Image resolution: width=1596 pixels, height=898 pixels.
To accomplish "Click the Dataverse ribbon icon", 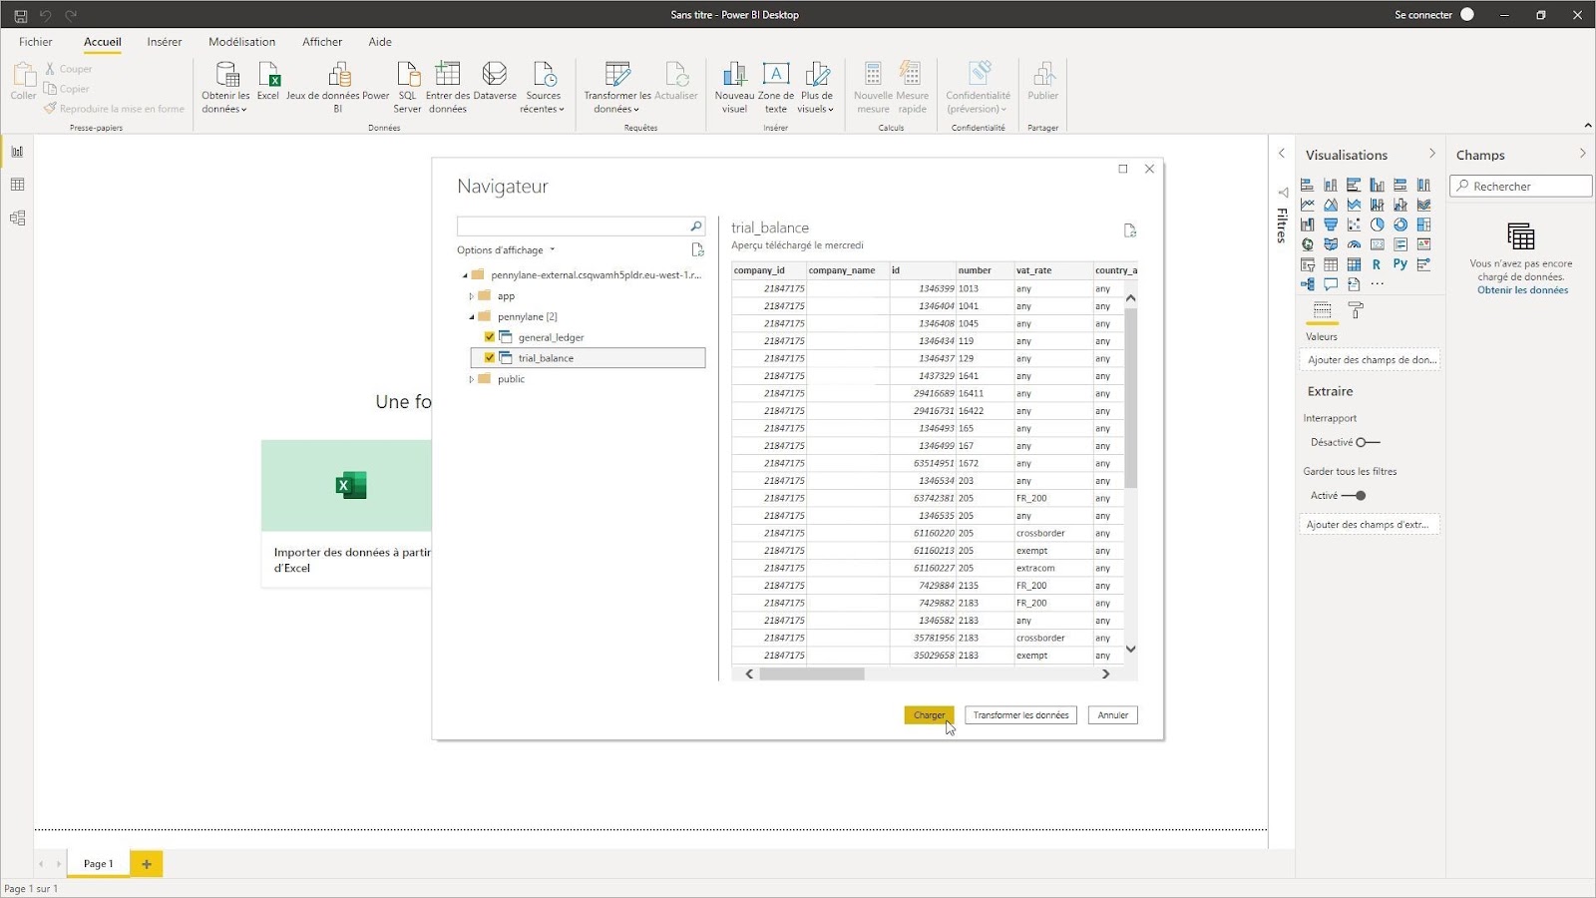I will (x=495, y=81).
